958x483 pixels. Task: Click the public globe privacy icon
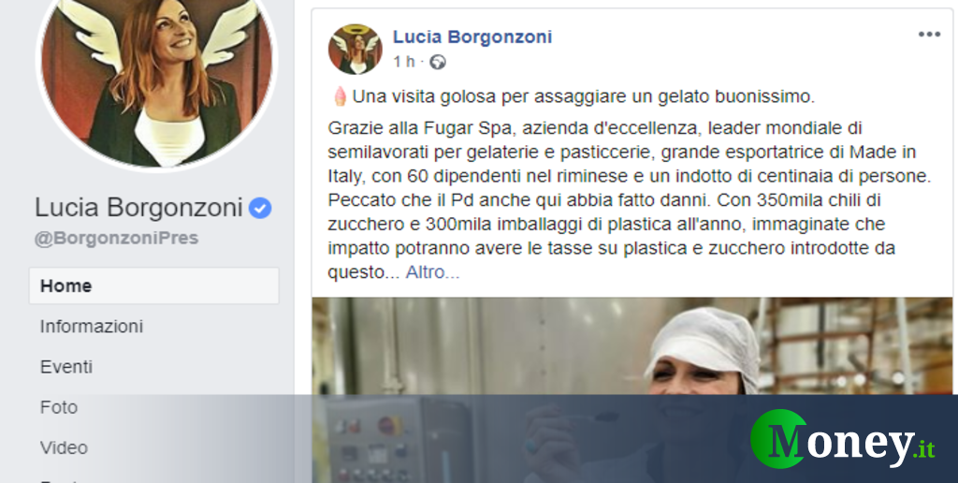(x=438, y=62)
